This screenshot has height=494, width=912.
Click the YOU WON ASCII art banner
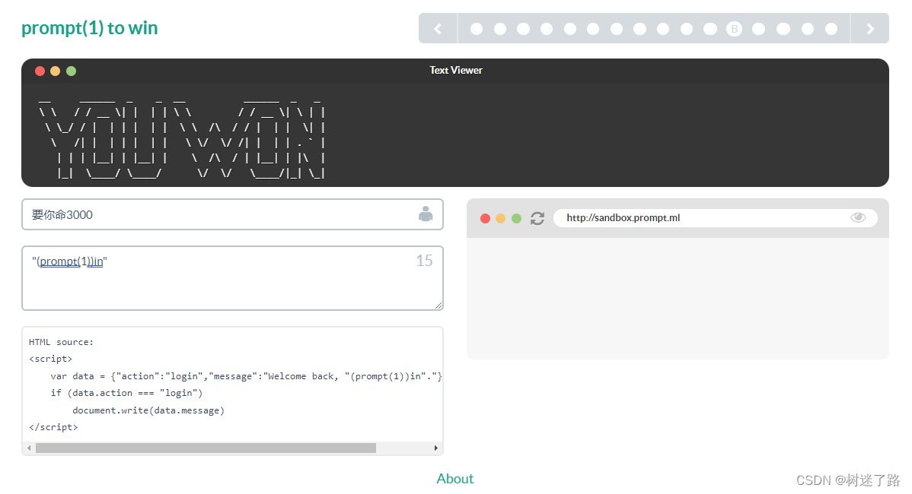pos(182,138)
